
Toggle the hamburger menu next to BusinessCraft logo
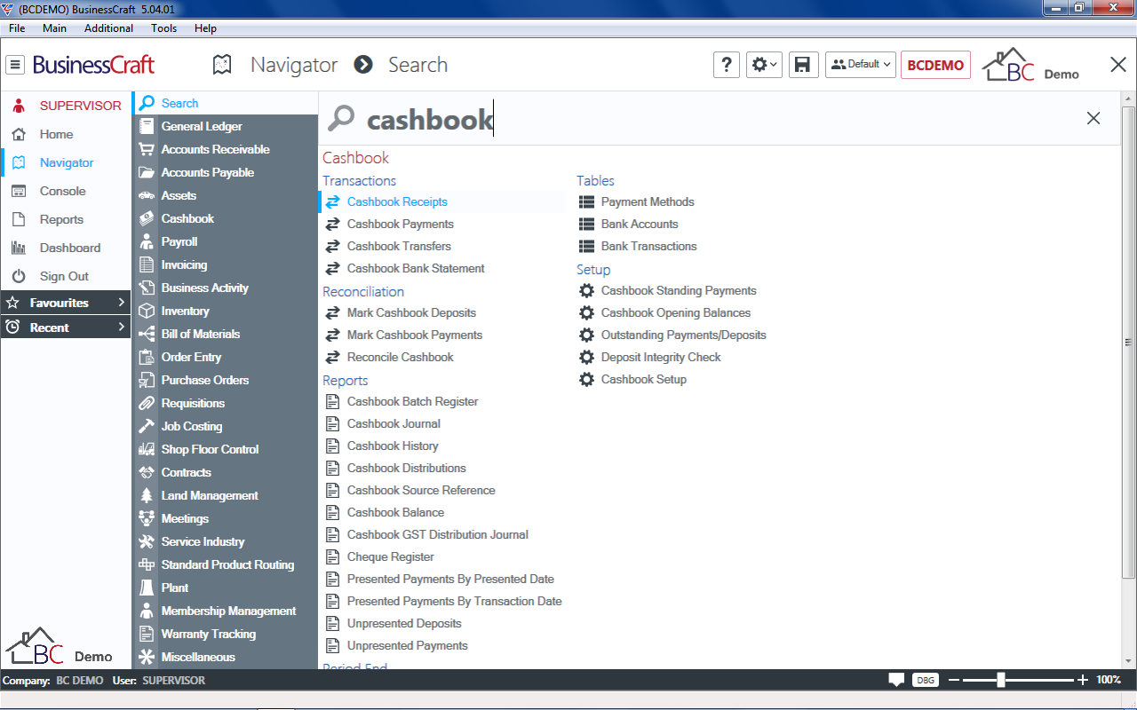point(15,65)
